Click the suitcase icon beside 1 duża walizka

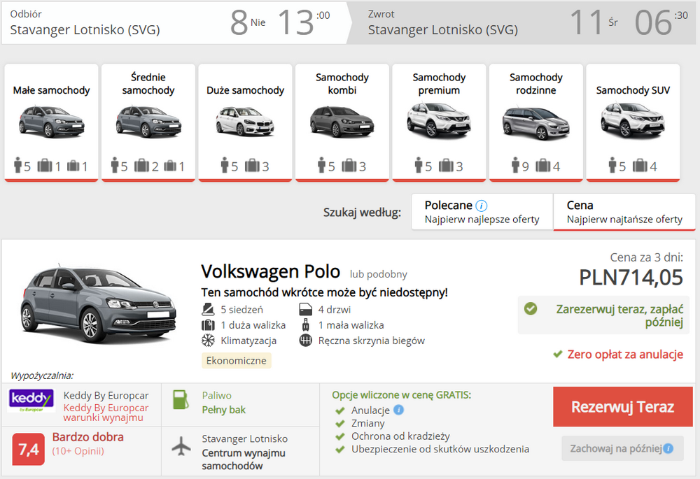tap(208, 324)
